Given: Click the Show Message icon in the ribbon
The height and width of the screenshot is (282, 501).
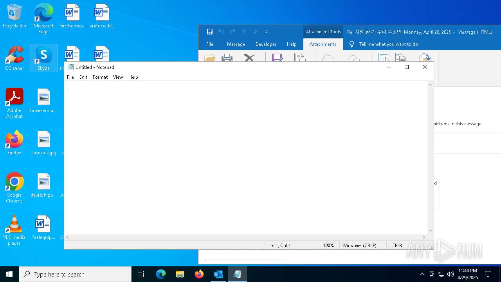Looking at the screenshot, I should 425,58.
